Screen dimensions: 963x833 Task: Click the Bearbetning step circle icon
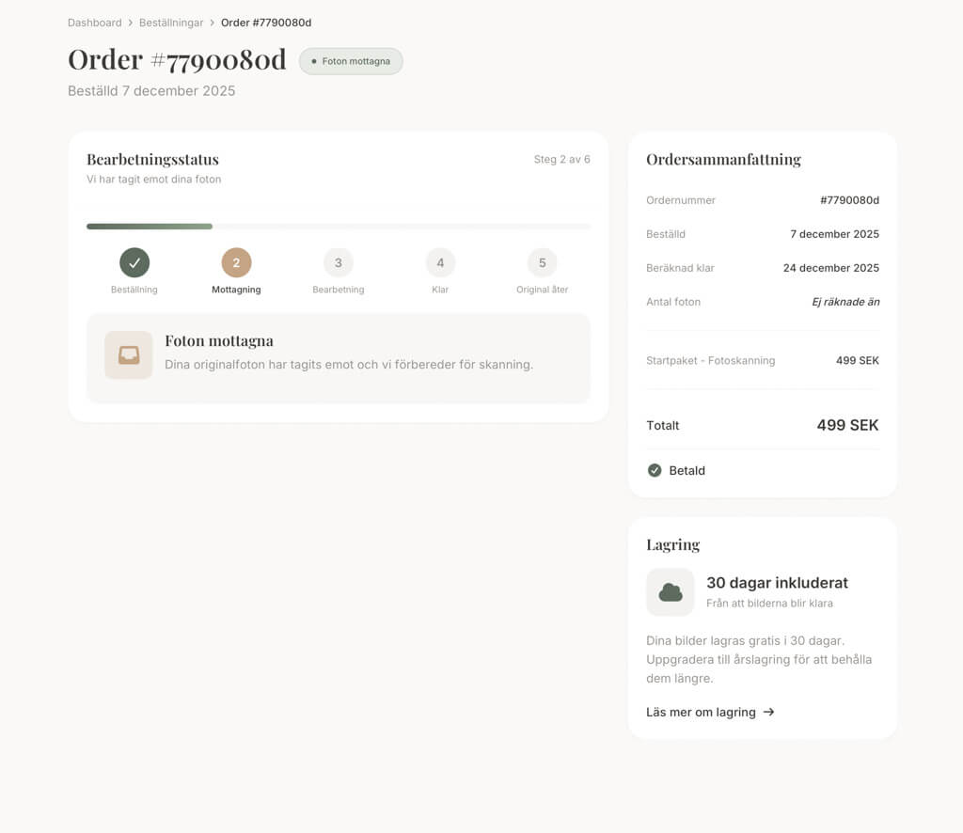point(338,264)
